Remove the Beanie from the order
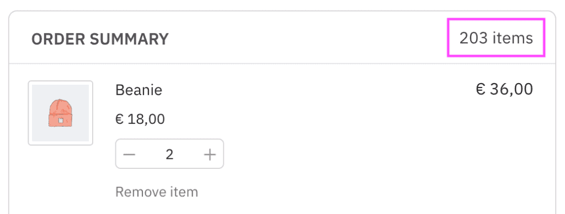Image resolution: width=565 pixels, height=214 pixels. [x=157, y=192]
